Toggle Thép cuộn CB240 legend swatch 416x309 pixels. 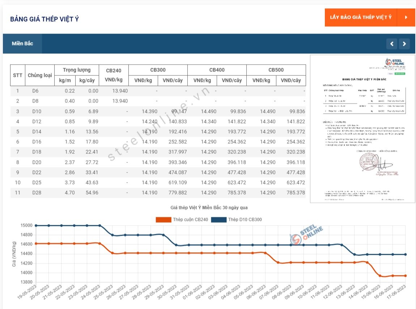click(164, 219)
